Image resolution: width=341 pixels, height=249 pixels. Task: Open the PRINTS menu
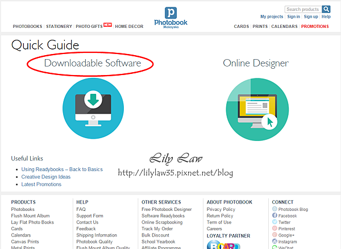tap(260, 26)
